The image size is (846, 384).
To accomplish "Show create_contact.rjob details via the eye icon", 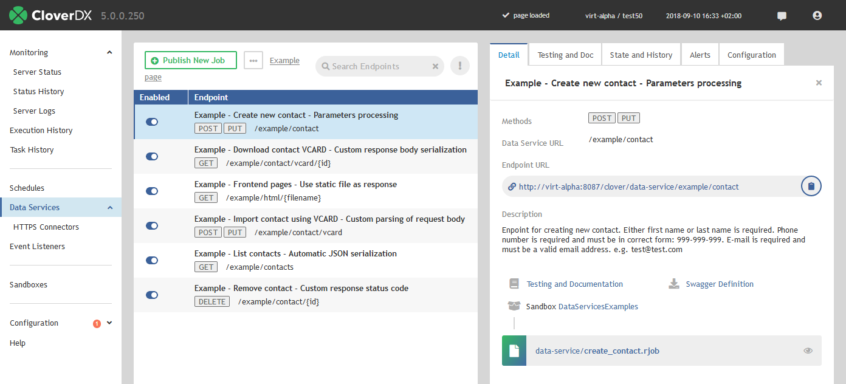I will (808, 351).
